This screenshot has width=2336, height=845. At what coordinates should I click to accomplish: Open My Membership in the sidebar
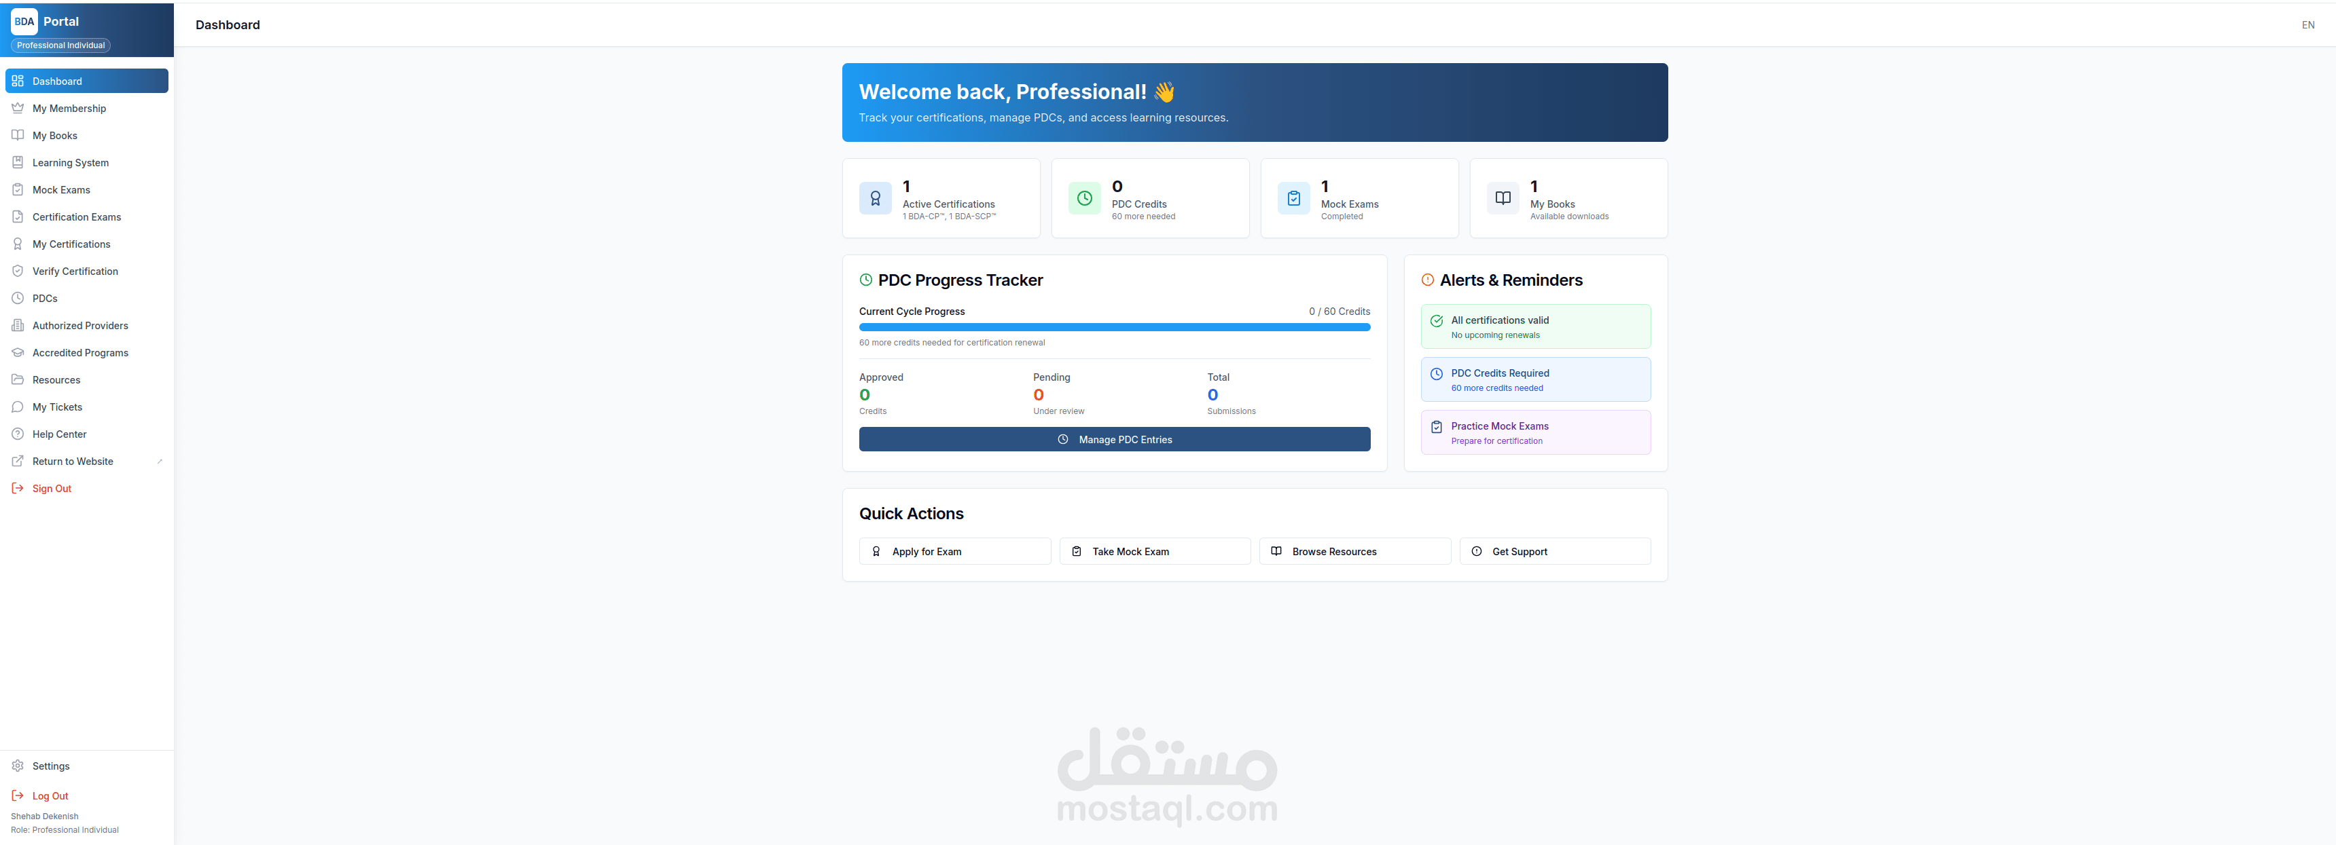69,109
